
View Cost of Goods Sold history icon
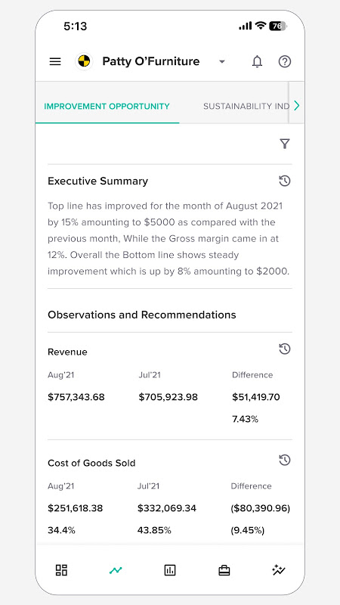[285, 460]
